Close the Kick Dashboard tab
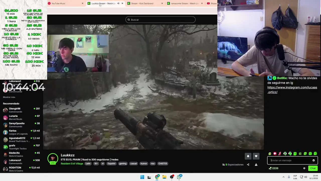Screen dimensions: 321x181 (162, 4)
